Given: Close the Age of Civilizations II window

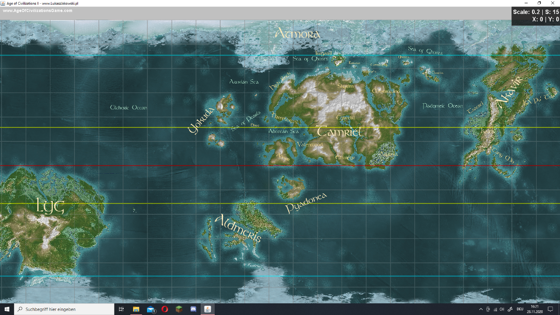Looking at the screenshot, I should click(x=553, y=3).
